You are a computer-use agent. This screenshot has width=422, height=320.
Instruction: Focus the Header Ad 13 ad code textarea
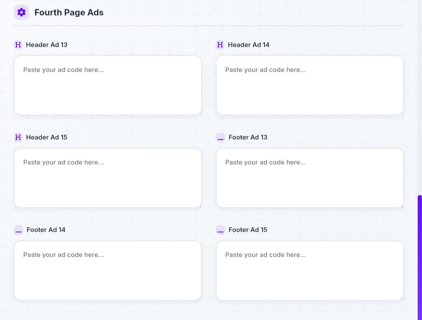(108, 85)
